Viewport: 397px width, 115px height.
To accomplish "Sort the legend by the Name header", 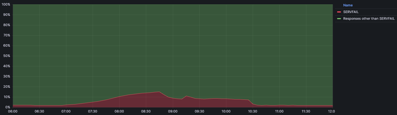I will [x=348, y=5].
